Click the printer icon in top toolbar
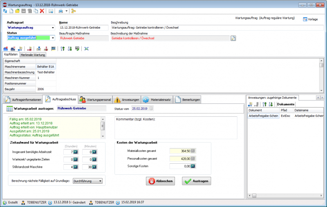 [60, 11]
